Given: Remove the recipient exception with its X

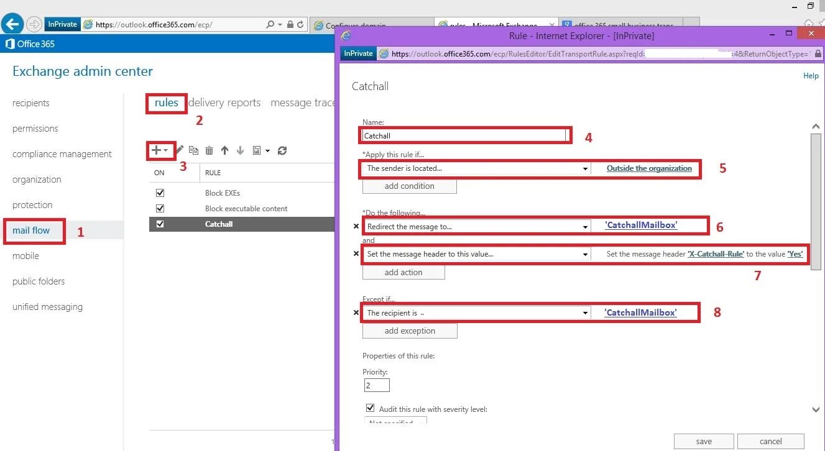Looking at the screenshot, I should [x=356, y=313].
